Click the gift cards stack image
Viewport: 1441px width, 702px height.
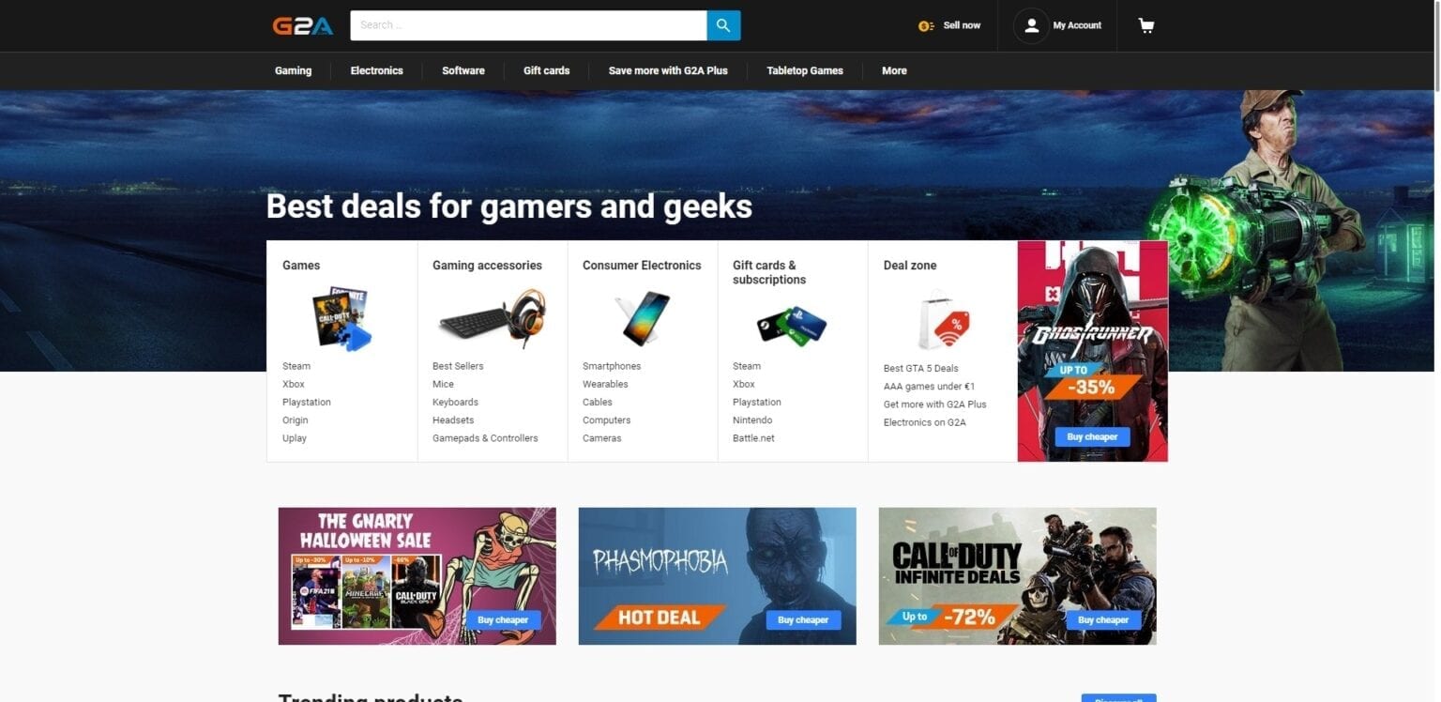(792, 326)
